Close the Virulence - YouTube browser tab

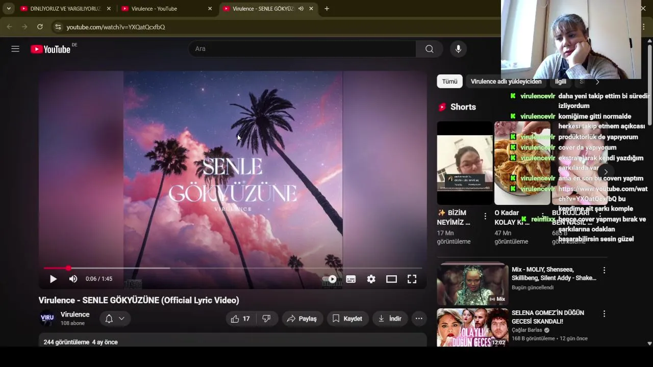[x=210, y=9]
